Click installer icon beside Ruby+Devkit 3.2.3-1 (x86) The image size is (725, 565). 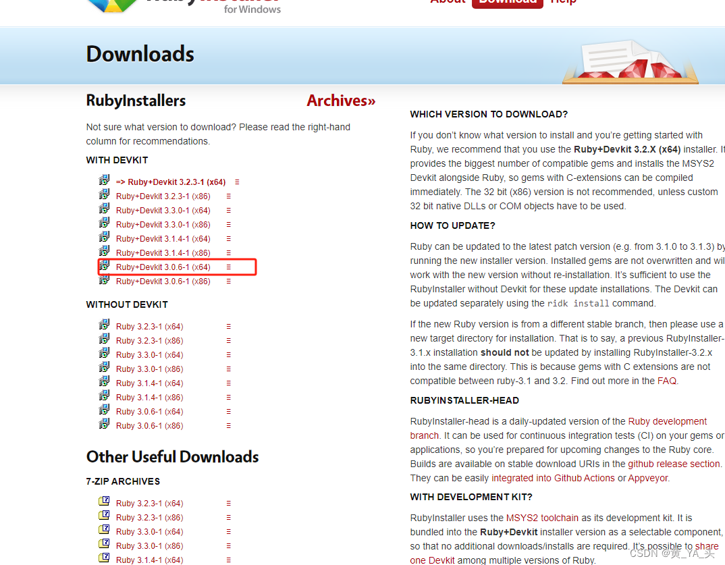pyautogui.click(x=104, y=194)
